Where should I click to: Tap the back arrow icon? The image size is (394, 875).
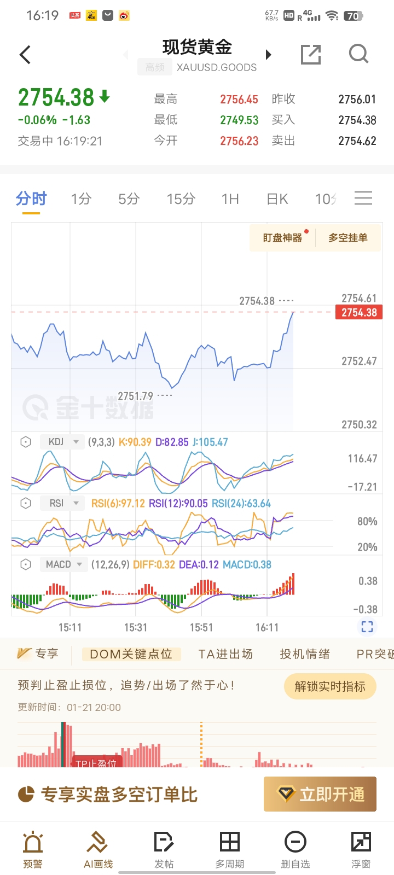tap(25, 55)
